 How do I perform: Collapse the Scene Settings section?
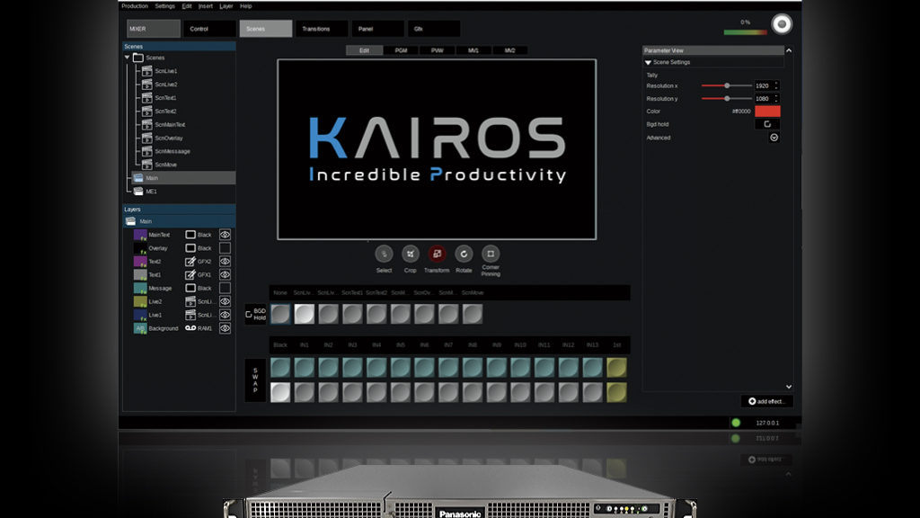tap(649, 63)
